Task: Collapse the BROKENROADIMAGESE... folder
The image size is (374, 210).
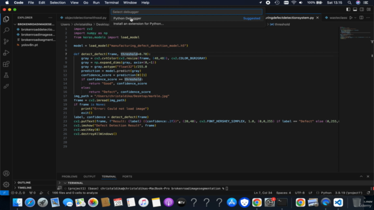Action: click(x=34, y=24)
